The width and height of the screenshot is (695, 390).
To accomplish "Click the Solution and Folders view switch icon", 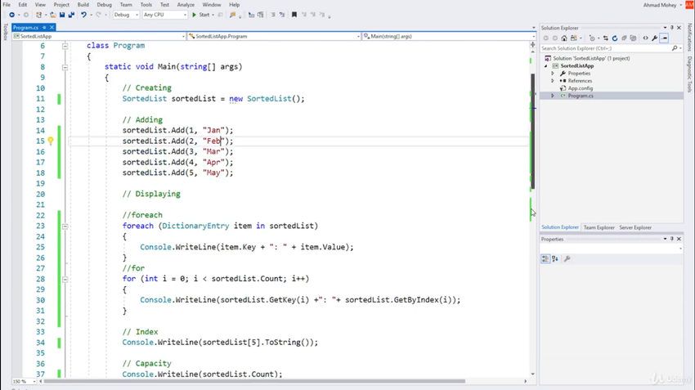I will (x=575, y=38).
